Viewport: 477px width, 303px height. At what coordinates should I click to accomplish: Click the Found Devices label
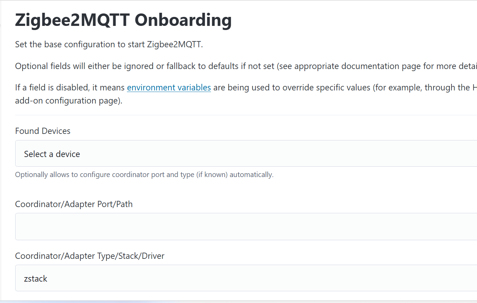click(43, 131)
